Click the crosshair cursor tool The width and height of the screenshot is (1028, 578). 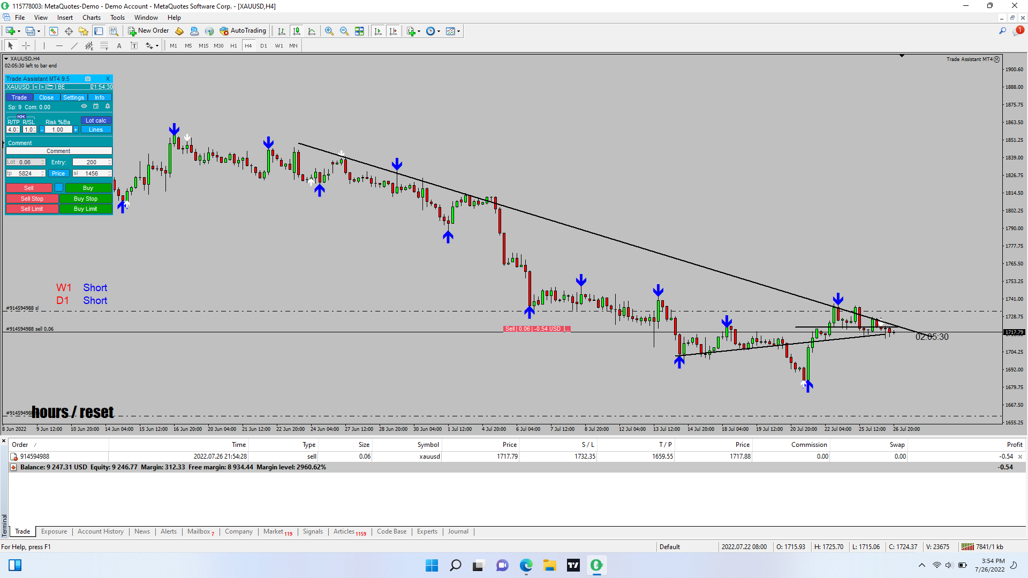(26, 45)
